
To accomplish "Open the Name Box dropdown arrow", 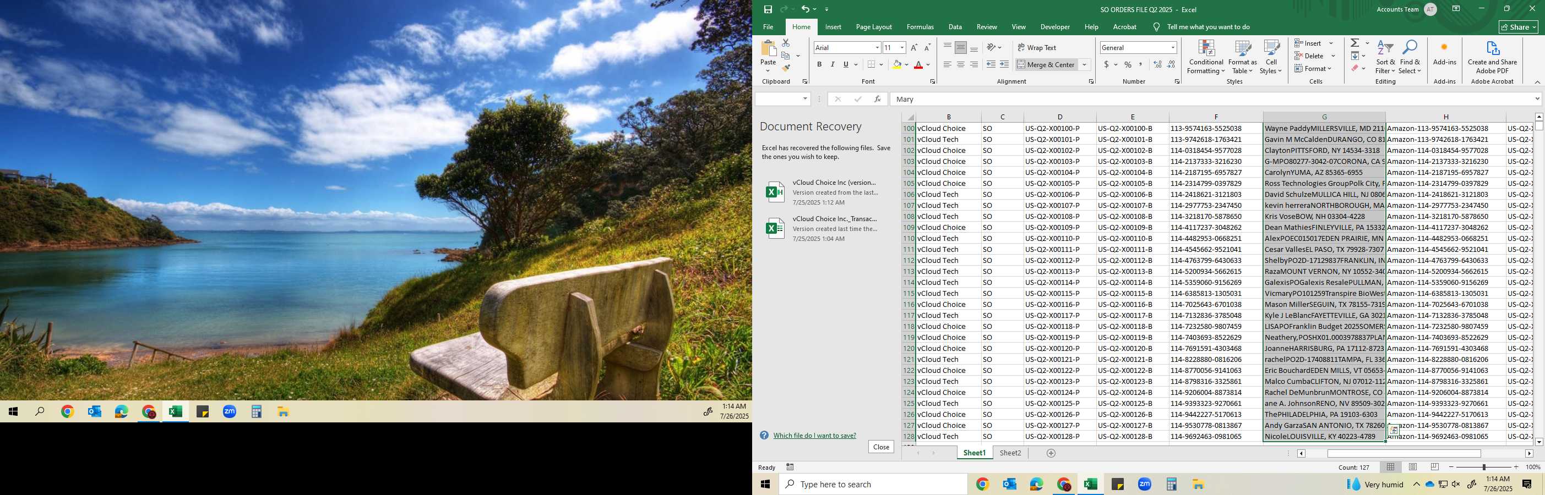I will [805, 99].
